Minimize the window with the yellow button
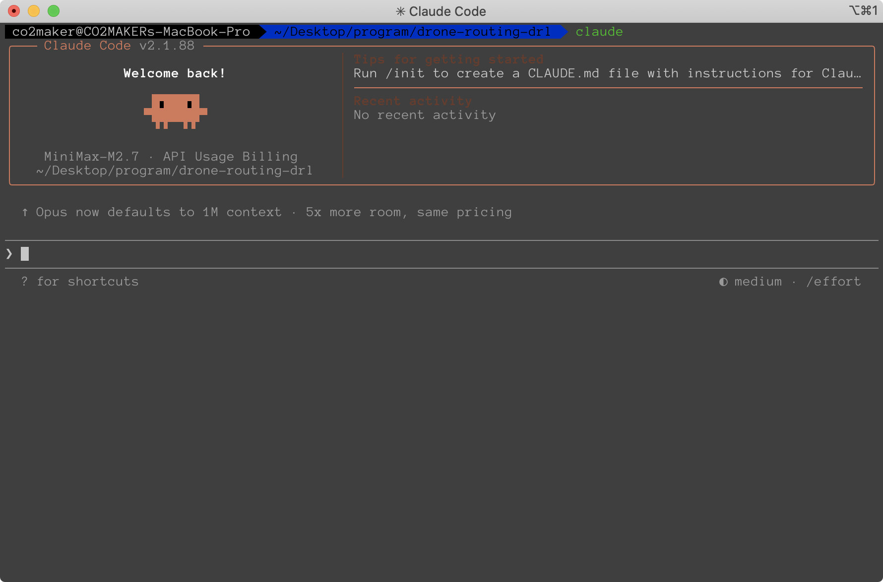883x582 pixels. click(x=34, y=11)
